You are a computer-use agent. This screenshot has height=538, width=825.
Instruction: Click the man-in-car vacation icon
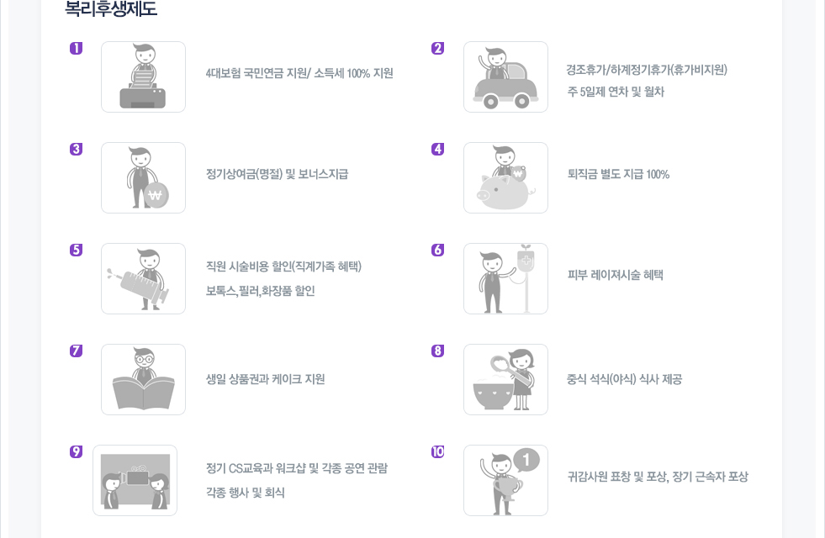505,76
